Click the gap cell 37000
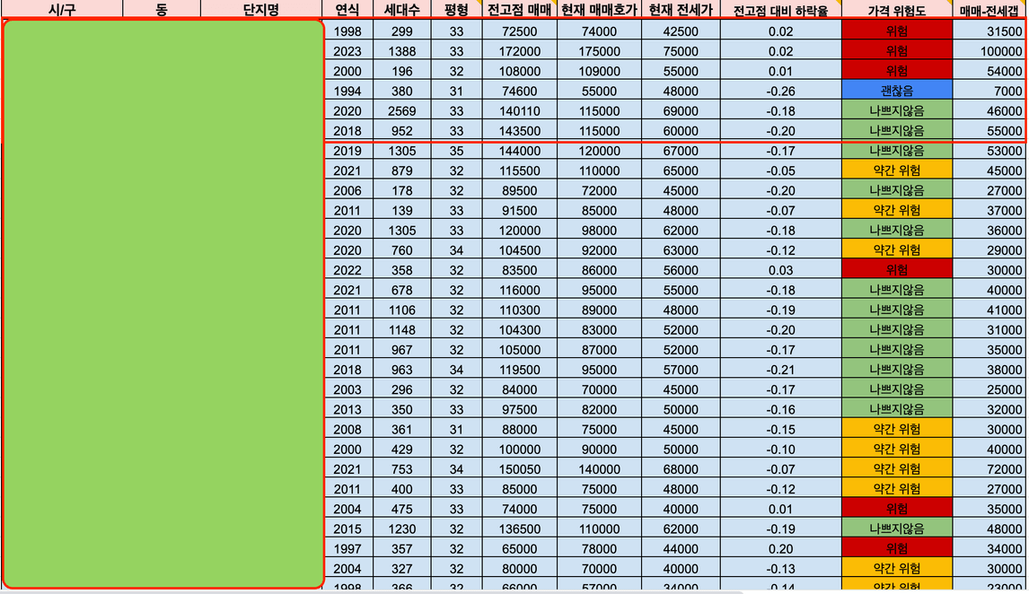Image resolution: width=1029 pixels, height=594 pixels. (x=990, y=210)
